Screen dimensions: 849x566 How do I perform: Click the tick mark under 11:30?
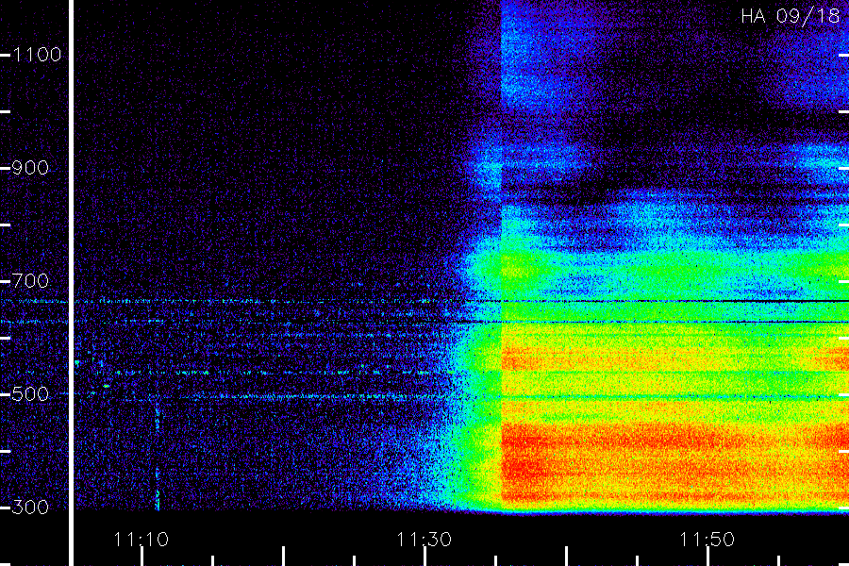(x=424, y=557)
